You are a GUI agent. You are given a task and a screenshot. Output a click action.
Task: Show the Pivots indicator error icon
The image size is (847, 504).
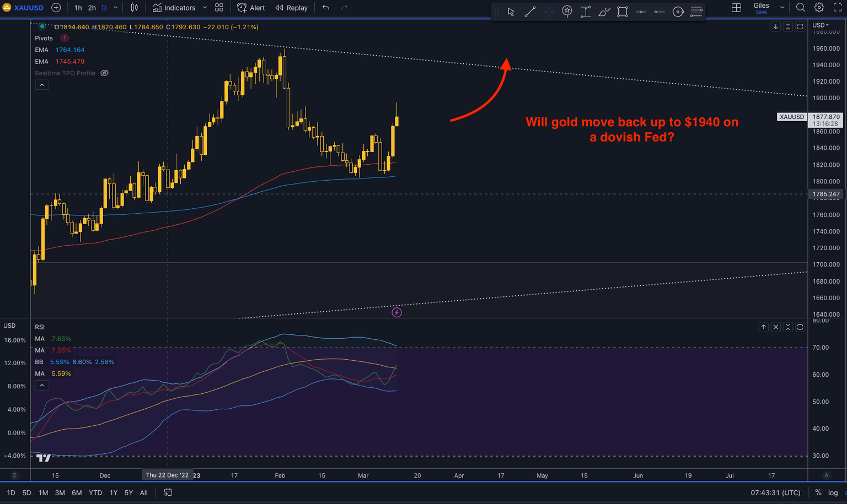[65, 38]
